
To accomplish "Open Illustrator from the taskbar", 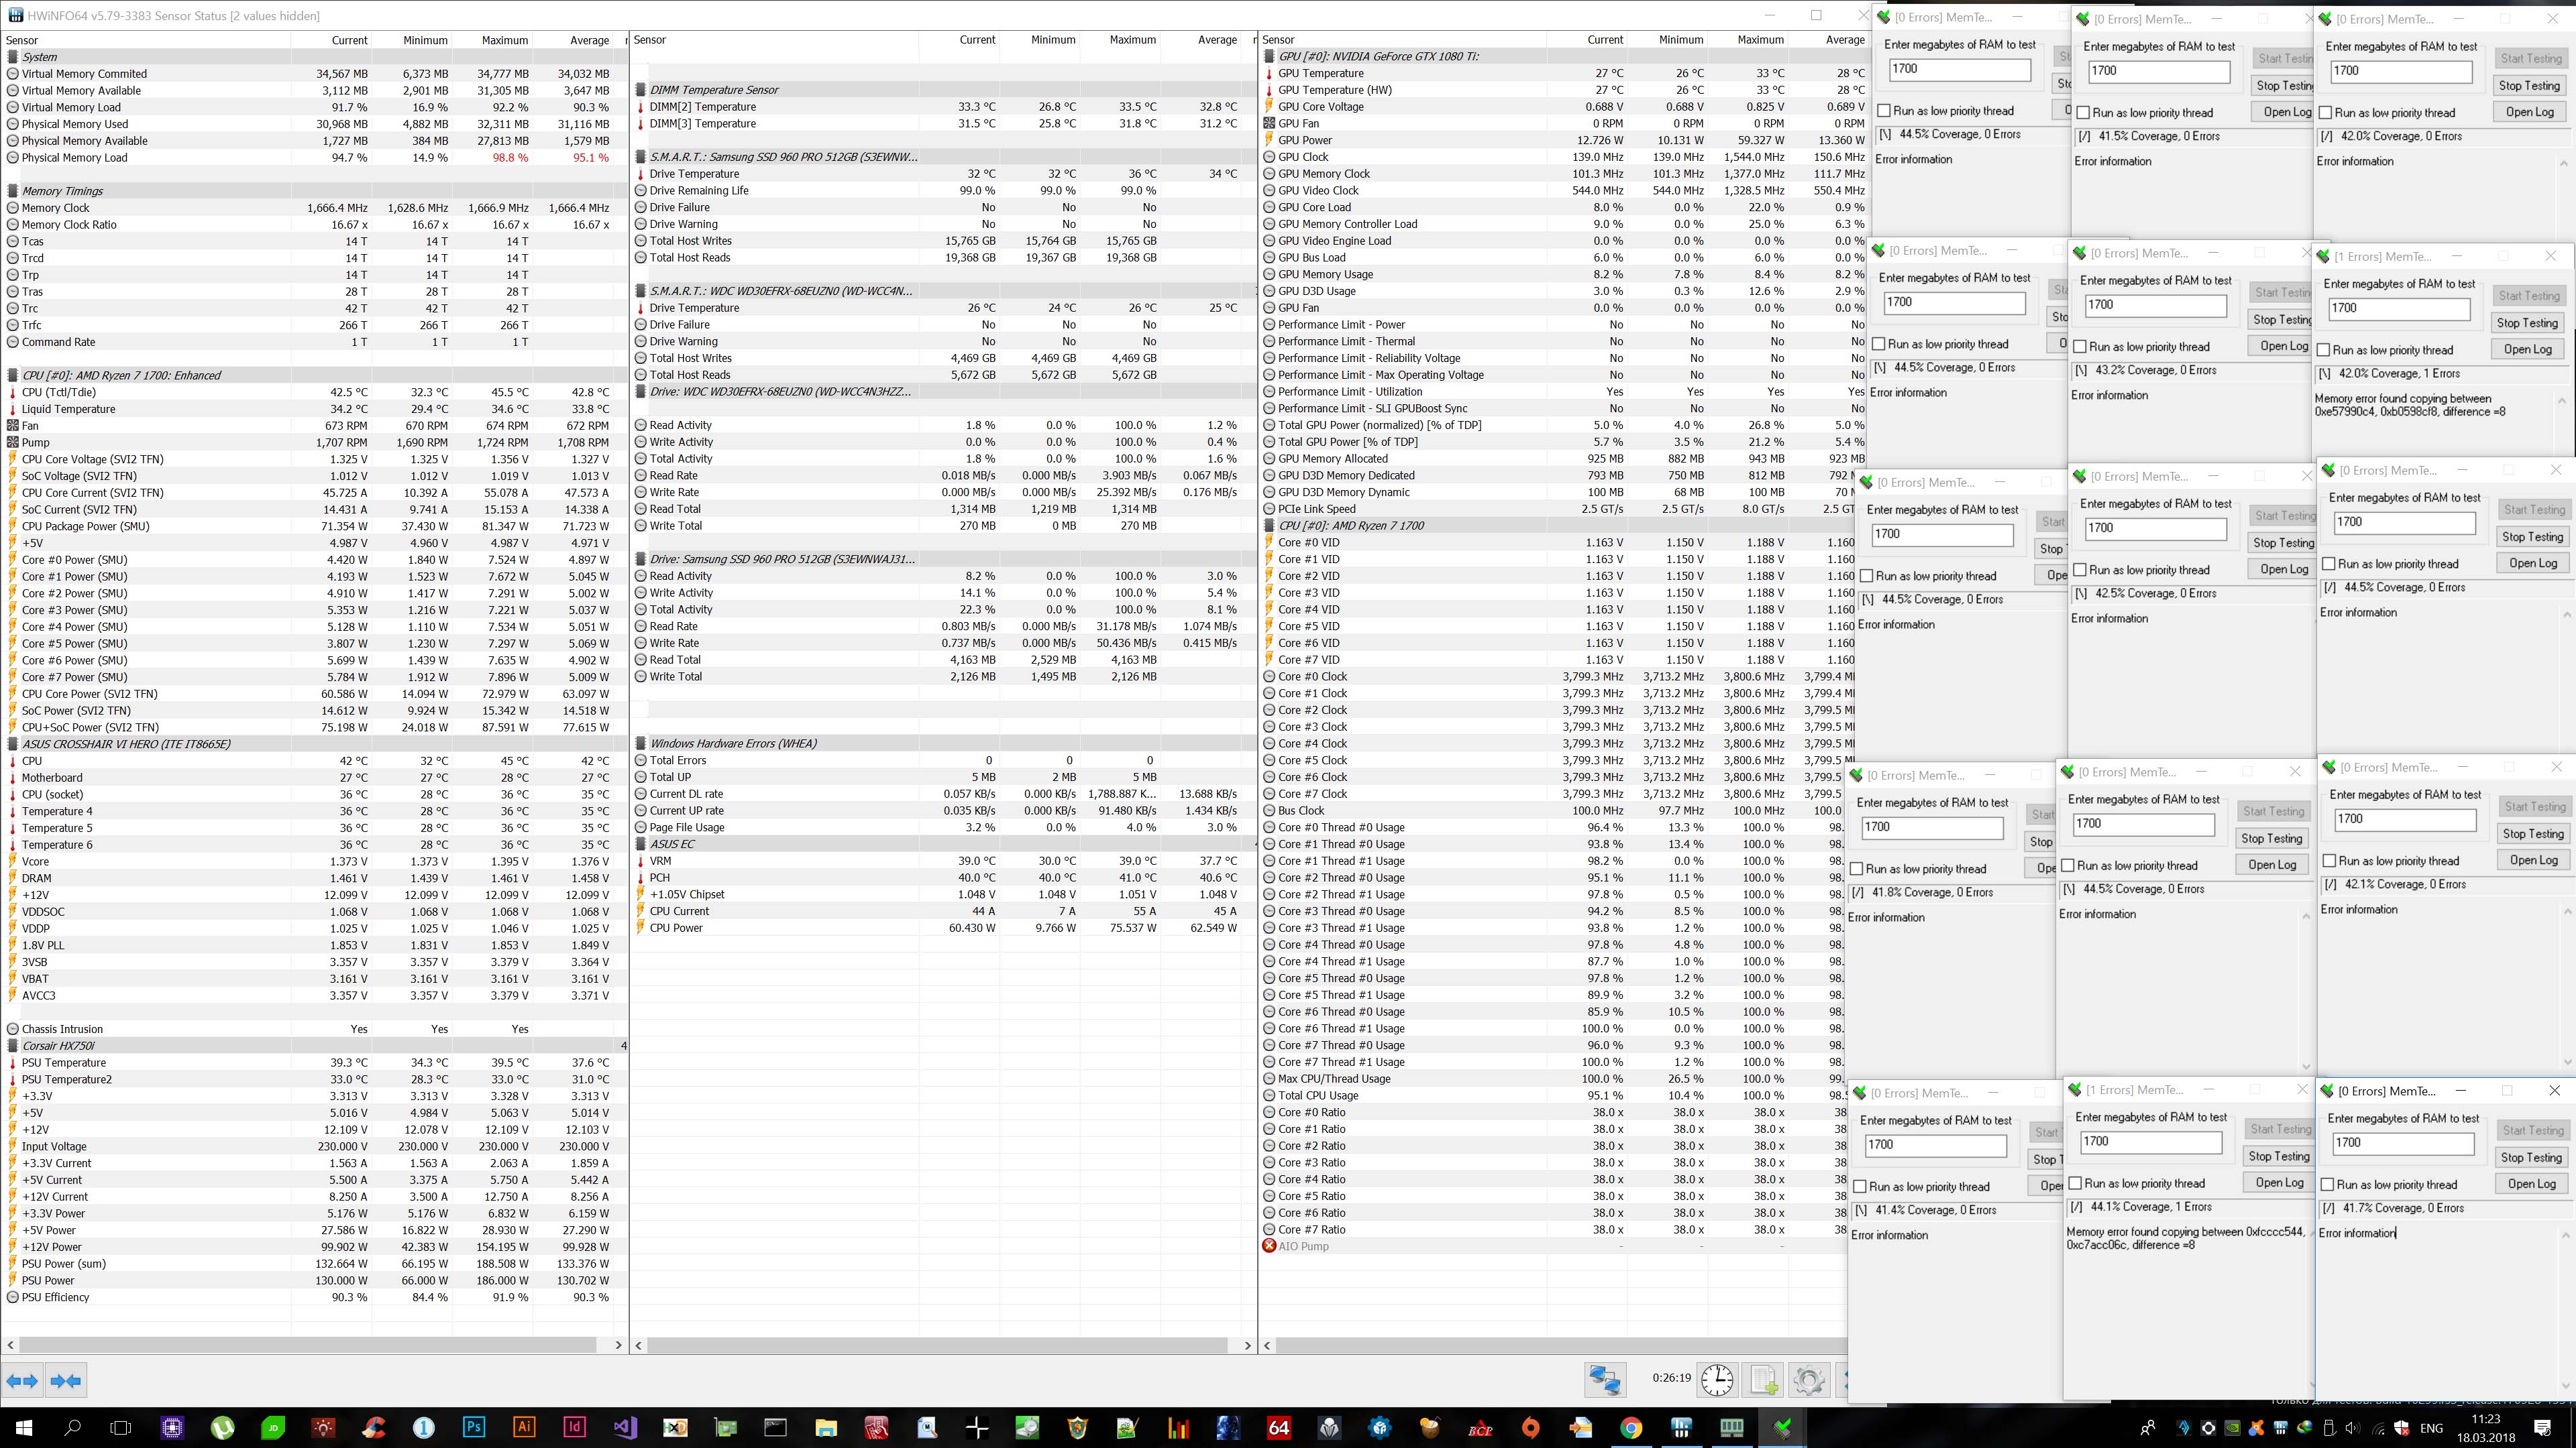I will coord(524,1427).
